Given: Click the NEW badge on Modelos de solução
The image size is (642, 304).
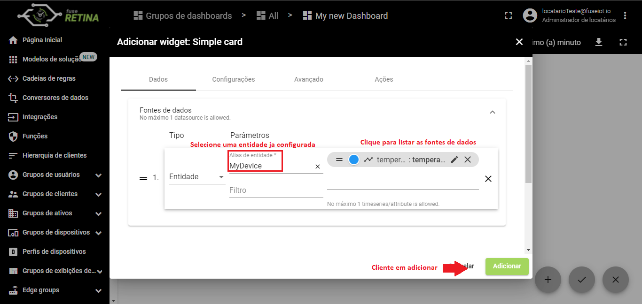Looking at the screenshot, I should pos(88,57).
